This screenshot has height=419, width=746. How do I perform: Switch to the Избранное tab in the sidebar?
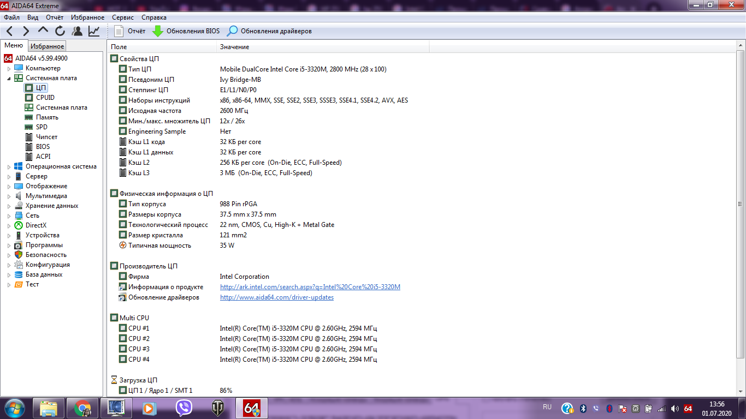point(47,46)
